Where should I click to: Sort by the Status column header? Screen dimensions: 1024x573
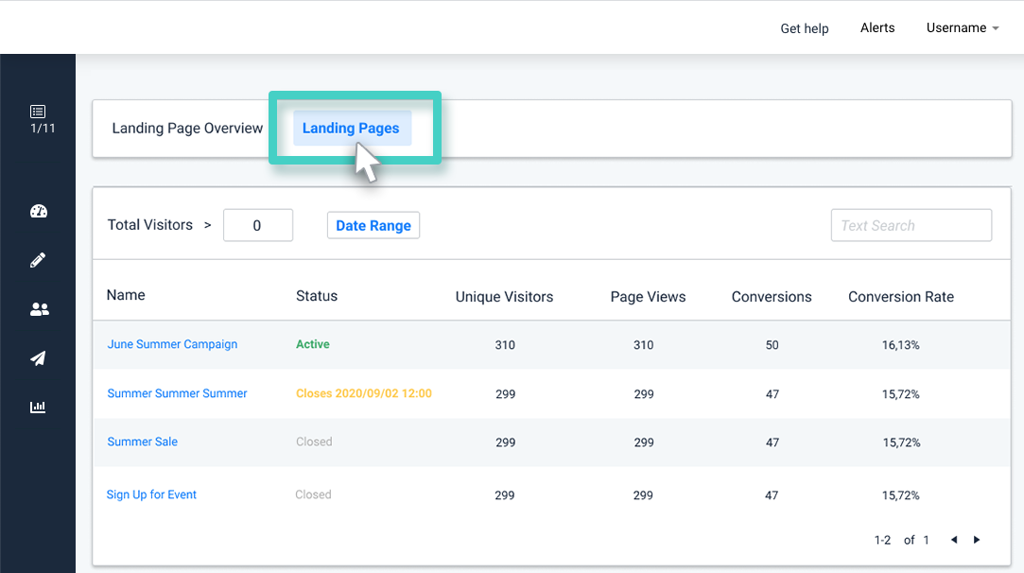[317, 296]
